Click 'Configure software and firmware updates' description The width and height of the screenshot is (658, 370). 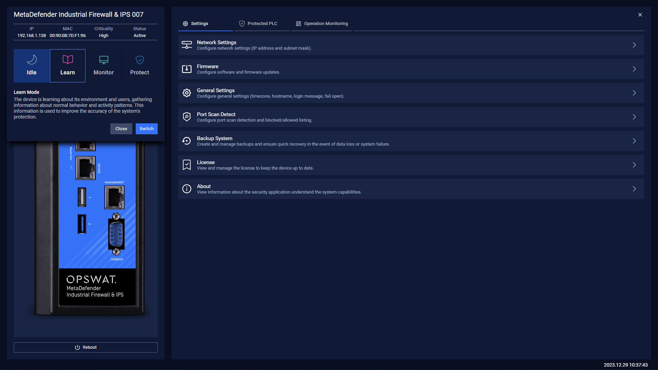[x=239, y=72]
